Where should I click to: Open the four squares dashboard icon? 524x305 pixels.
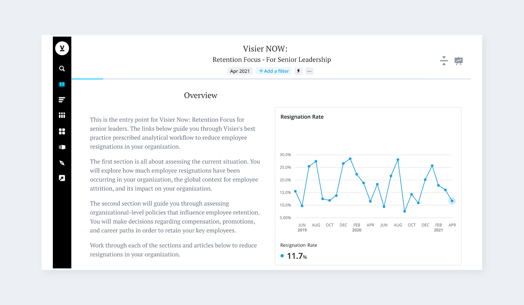coord(62,131)
